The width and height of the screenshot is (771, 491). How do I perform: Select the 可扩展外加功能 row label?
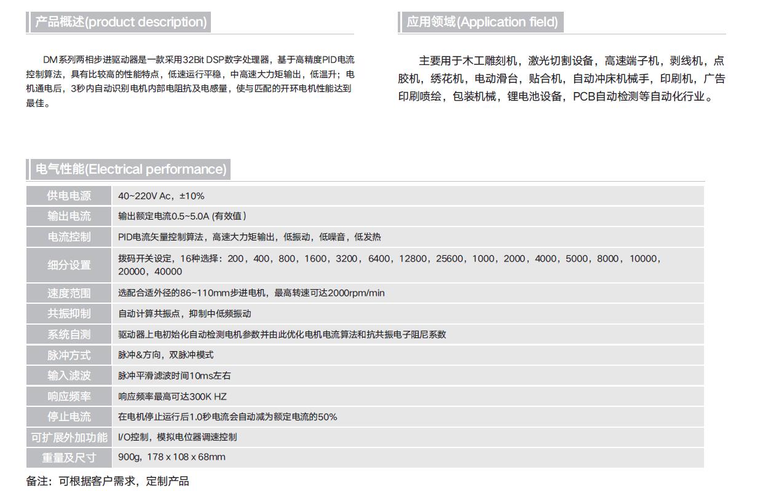point(69,437)
